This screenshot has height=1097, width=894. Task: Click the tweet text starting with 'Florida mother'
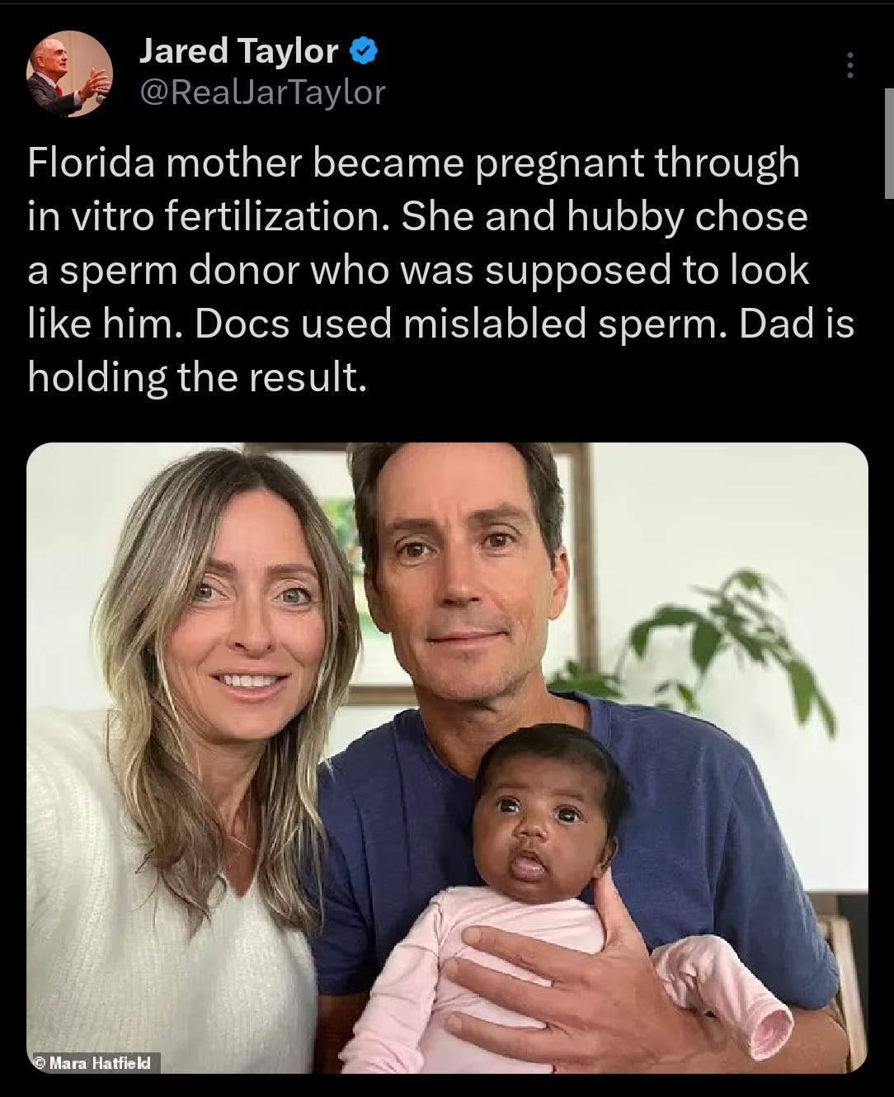pos(412,163)
